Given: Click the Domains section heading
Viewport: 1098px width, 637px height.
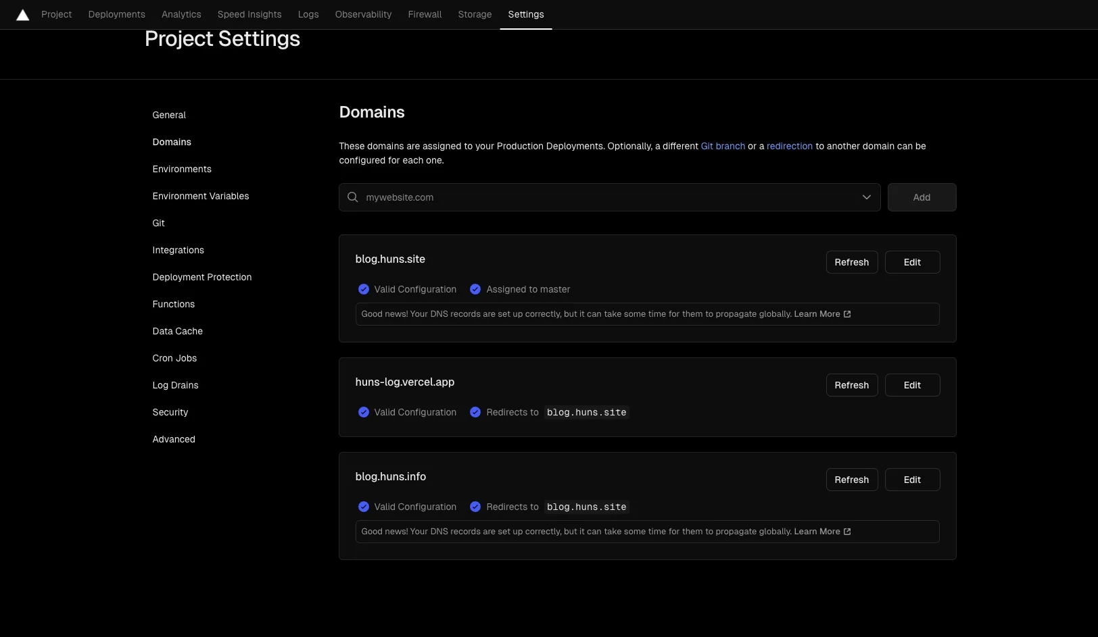Looking at the screenshot, I should coord(372,112).
